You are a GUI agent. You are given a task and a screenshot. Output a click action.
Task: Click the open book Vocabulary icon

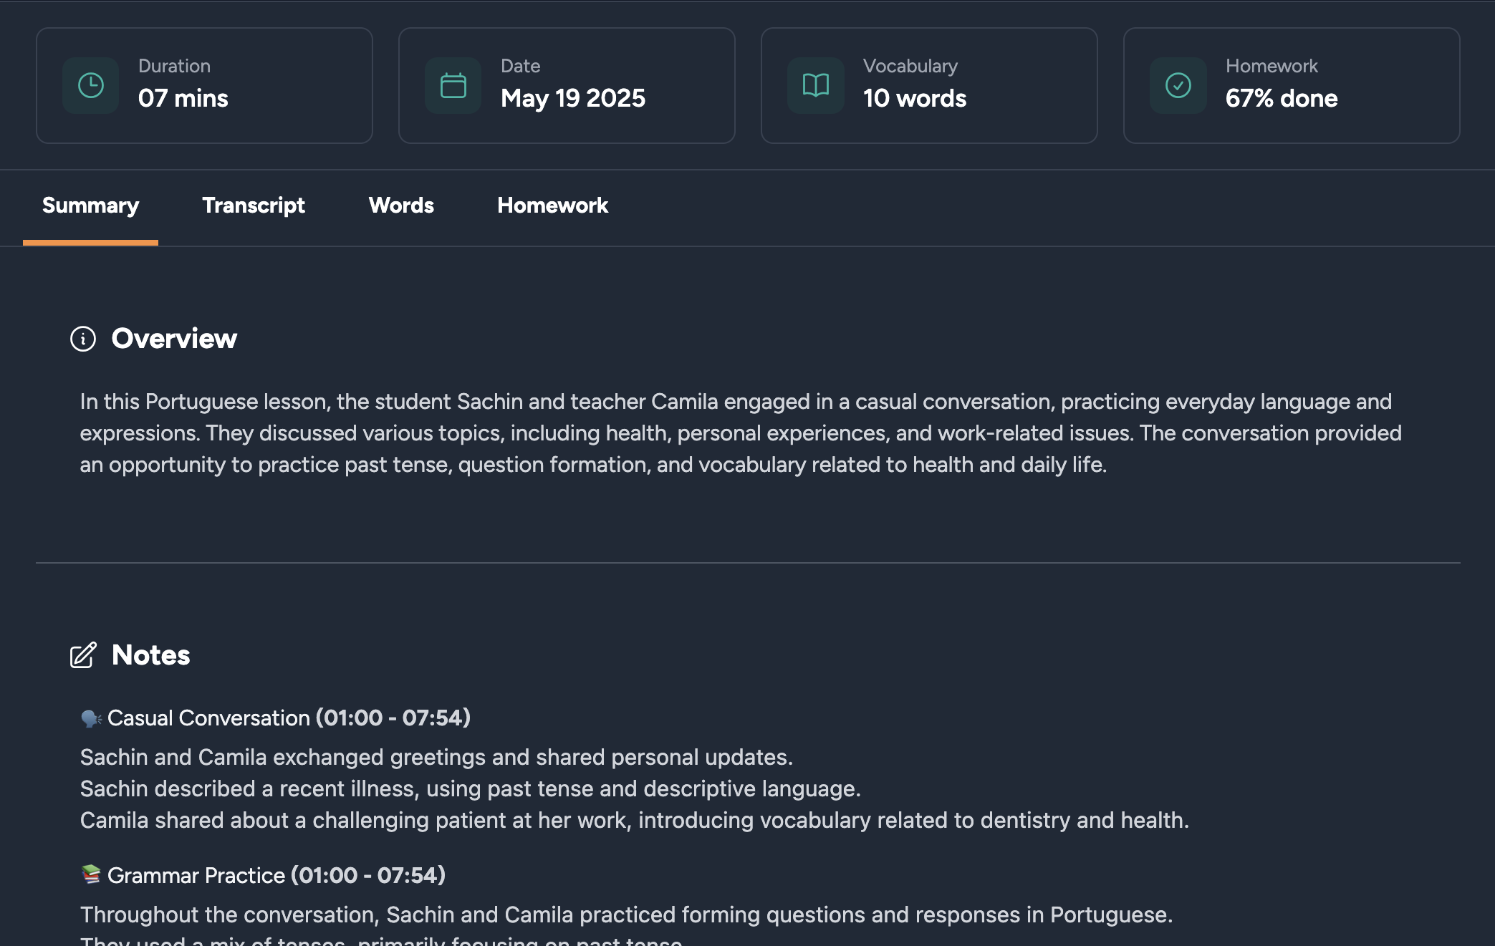click(x=815, y=86)
